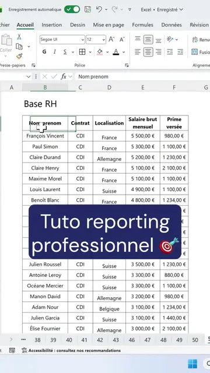
Task: Click the Decrease font size icon
Action: [x=122, y=40]
